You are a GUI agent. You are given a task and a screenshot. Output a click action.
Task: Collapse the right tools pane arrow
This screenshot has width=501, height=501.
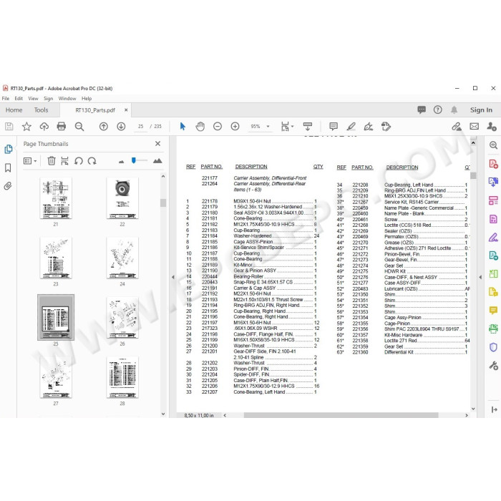pos(480,278)
